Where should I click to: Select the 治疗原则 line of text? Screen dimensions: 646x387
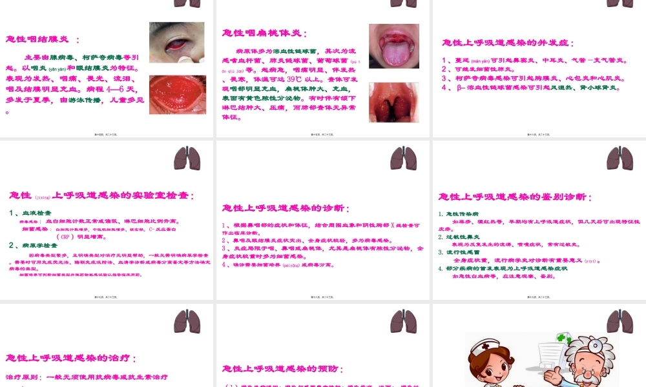[x=87, y=377]
